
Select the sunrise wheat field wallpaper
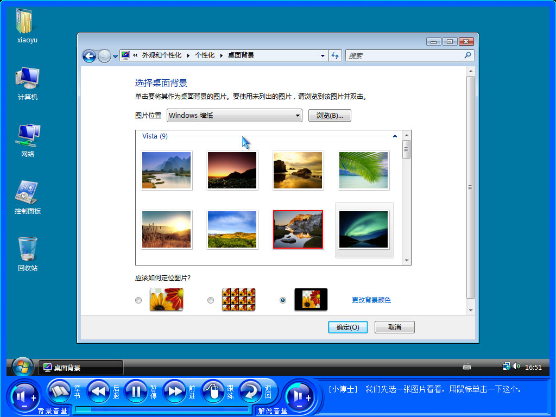pyautogui.click(x=167, y=230)
